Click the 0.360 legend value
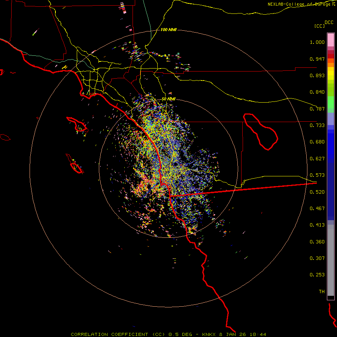 pos(317,242)
